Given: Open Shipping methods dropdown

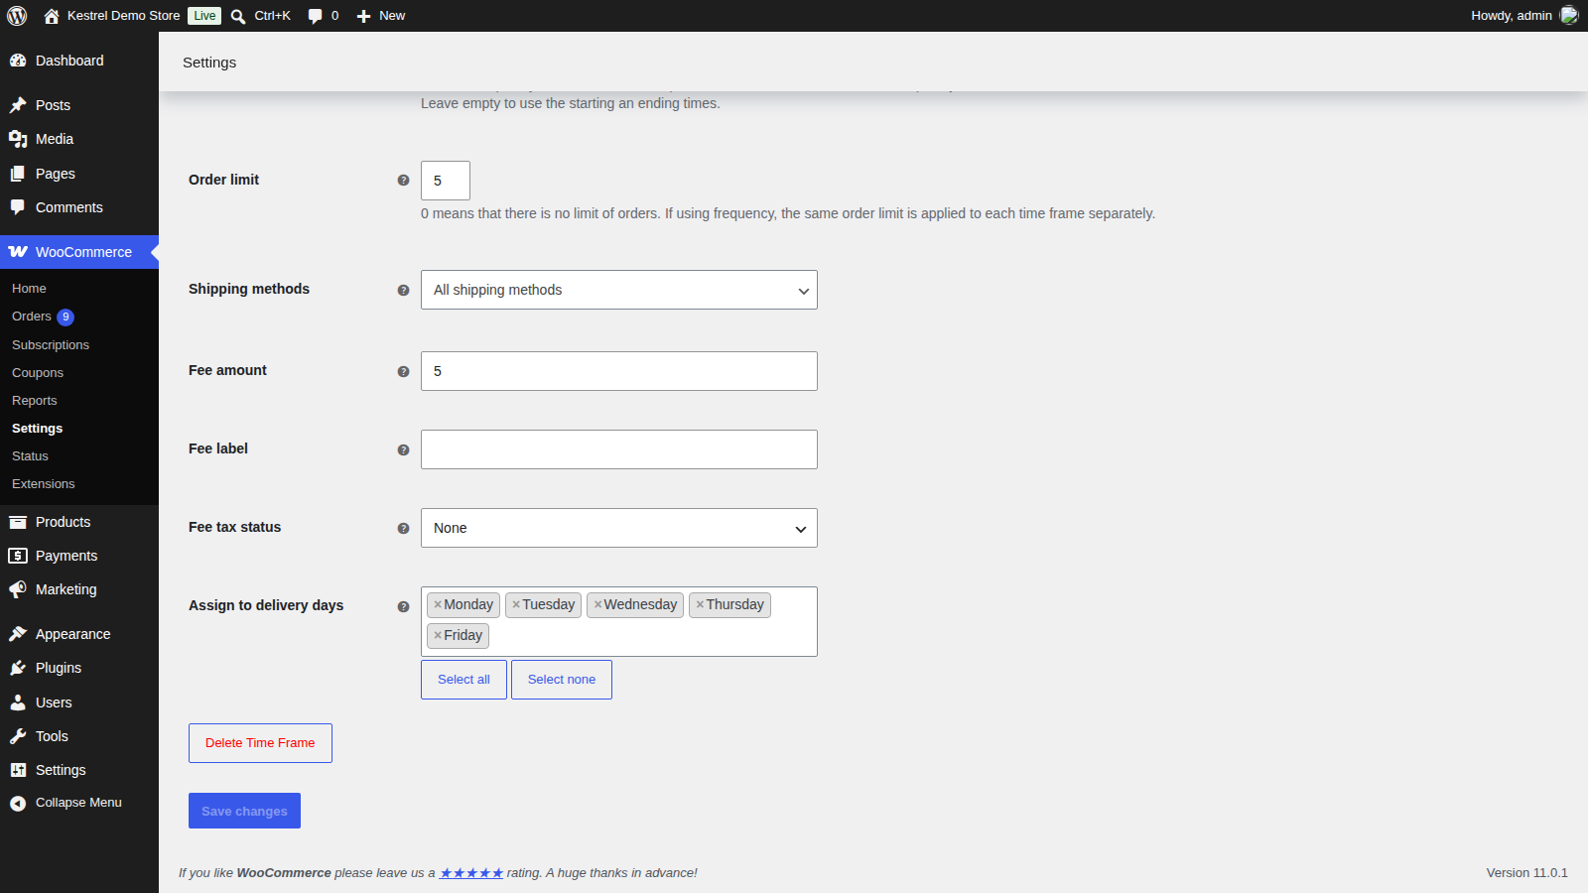Looking at the screenshot, I should (619, 290).
